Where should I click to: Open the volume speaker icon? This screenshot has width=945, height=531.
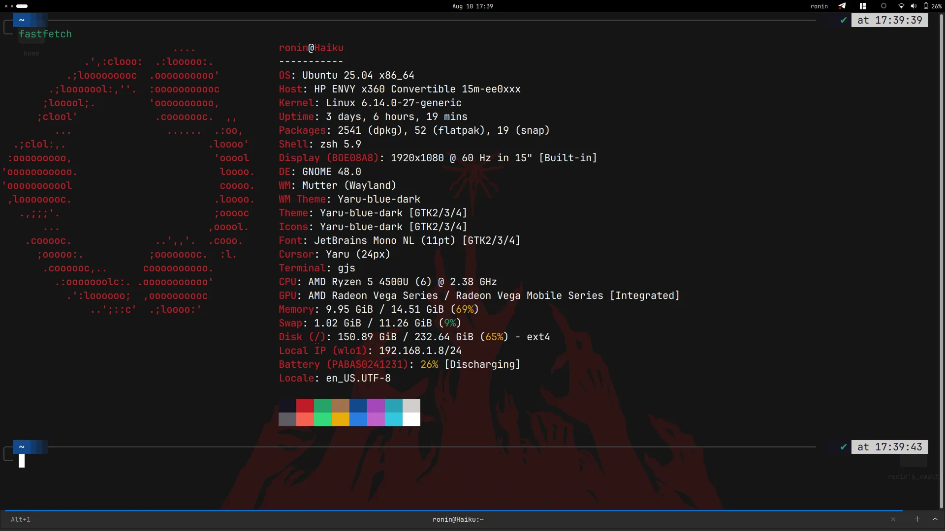click(x=913, y=6)
